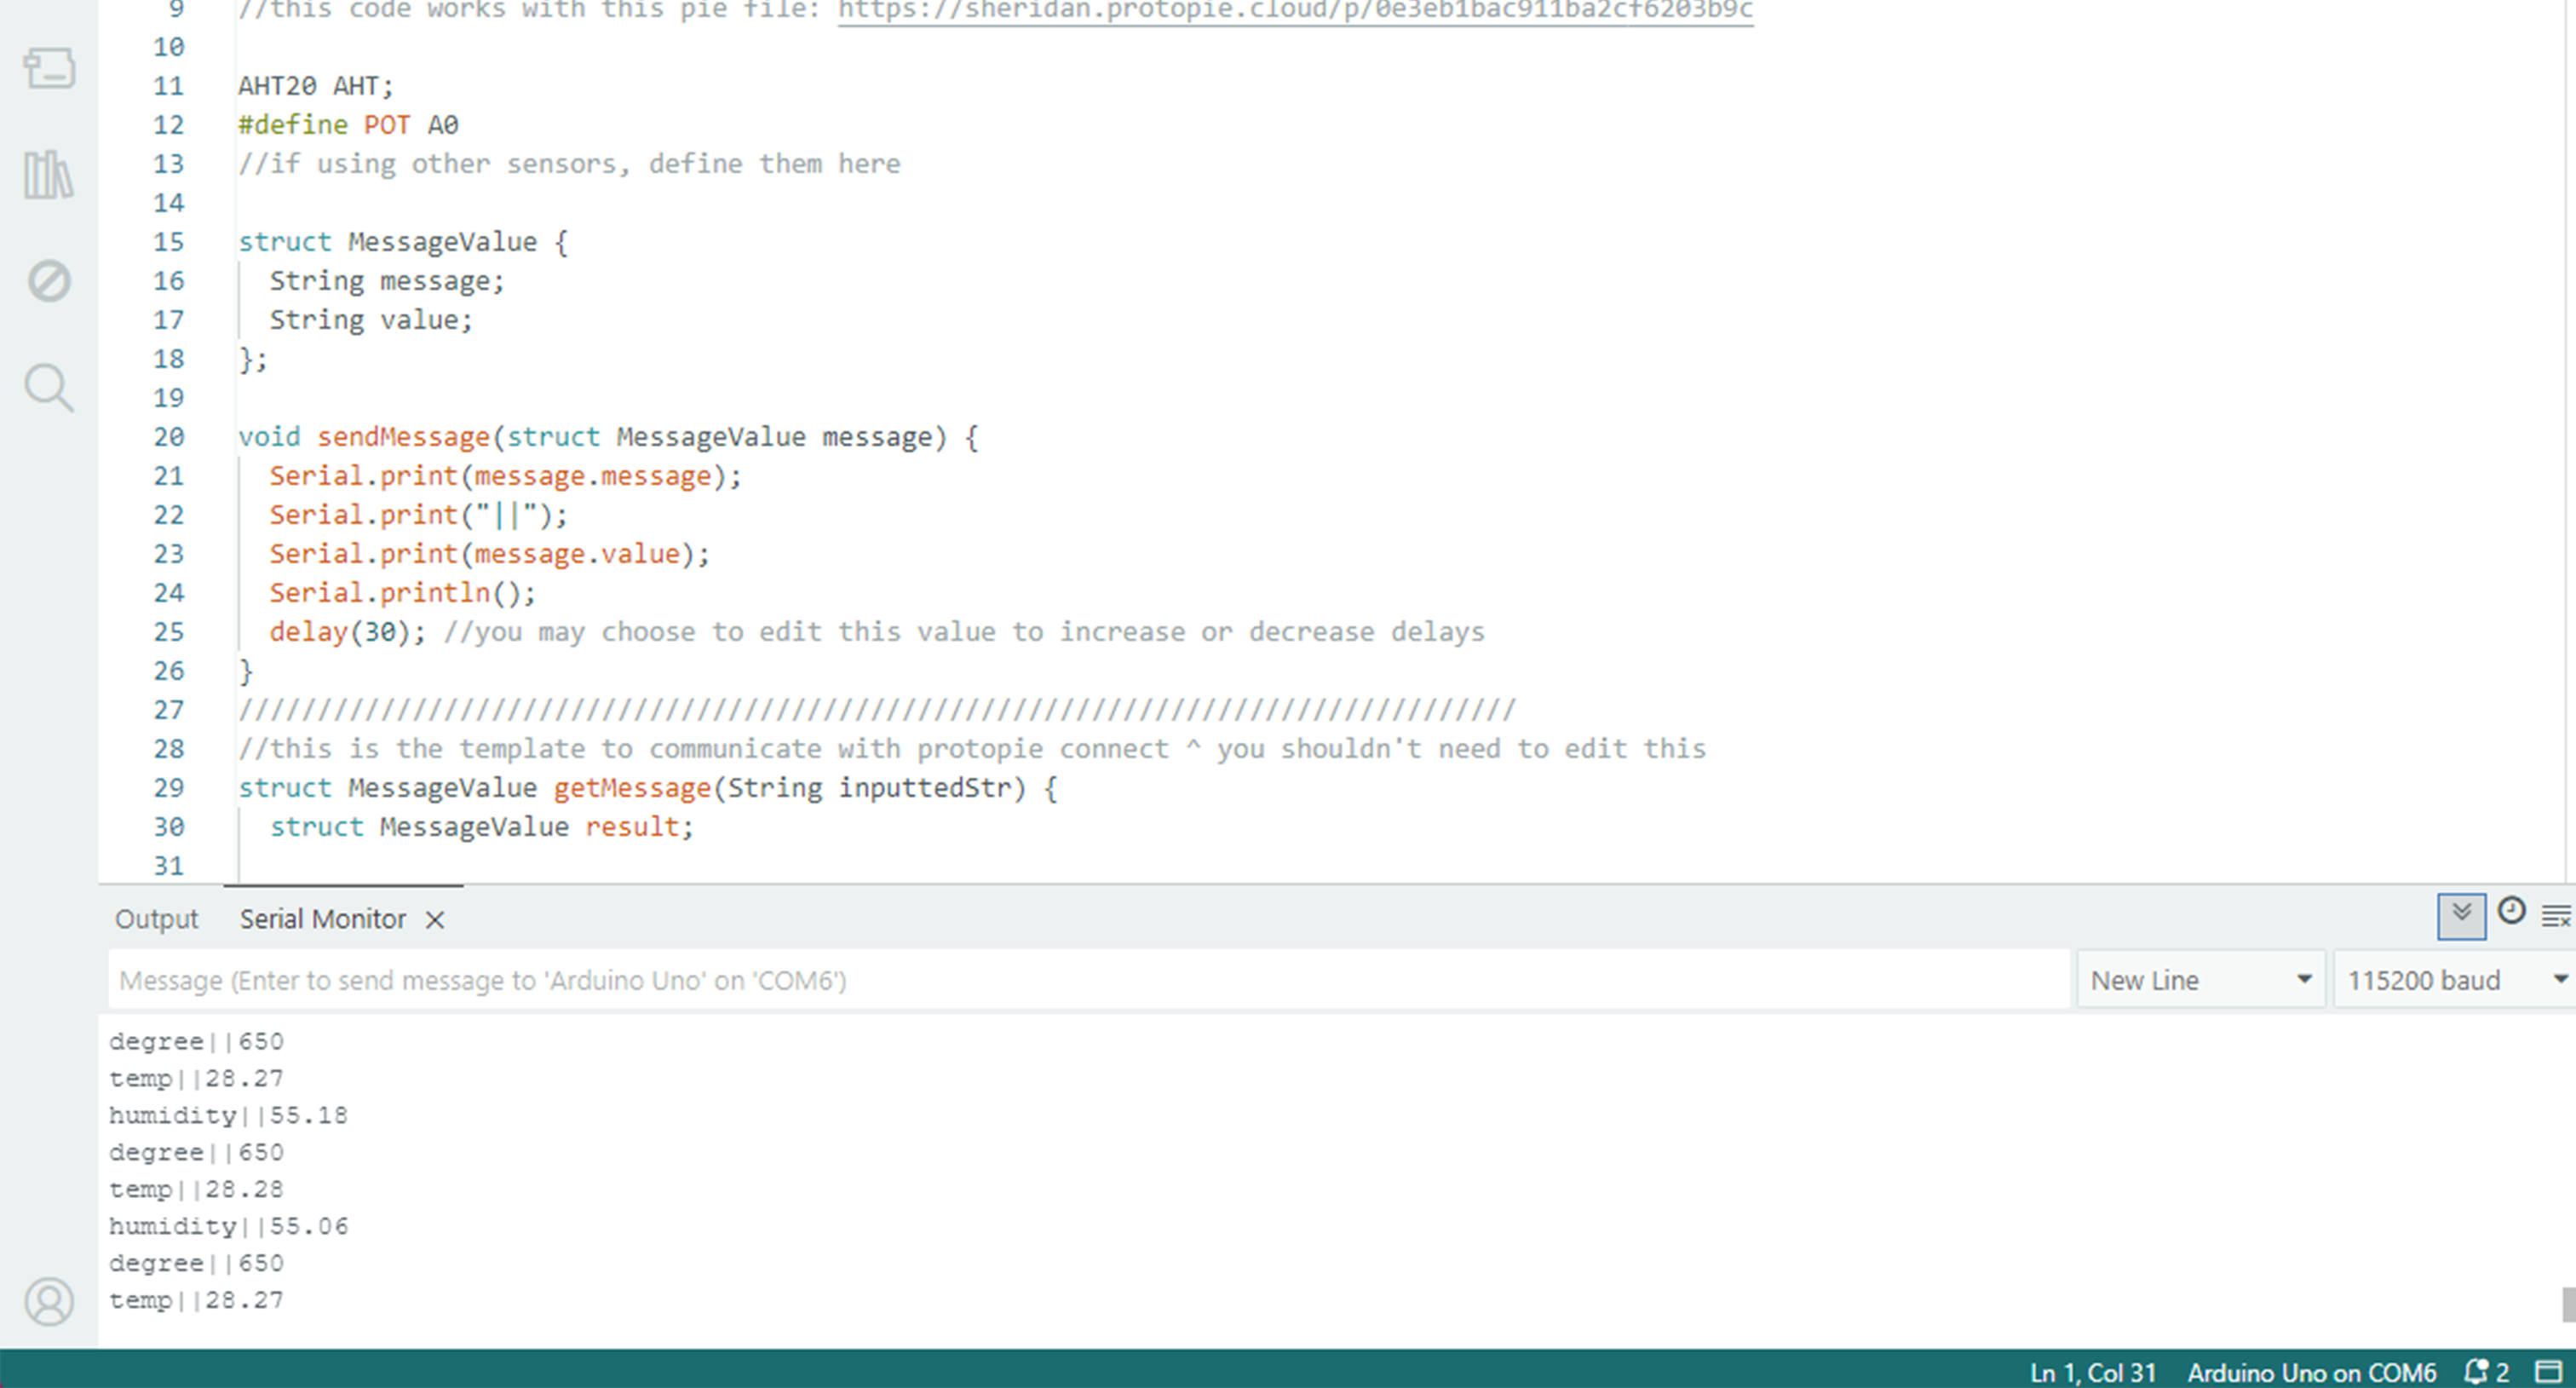2576x1388 pixels.
Task: Click Arduino Uno on COM6 board selector
Action: (2311, 1372)
